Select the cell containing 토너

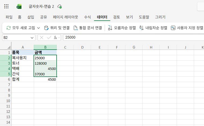[x=23, y=63]
